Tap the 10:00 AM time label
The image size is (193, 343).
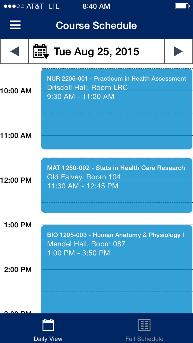tap(16, 91)
